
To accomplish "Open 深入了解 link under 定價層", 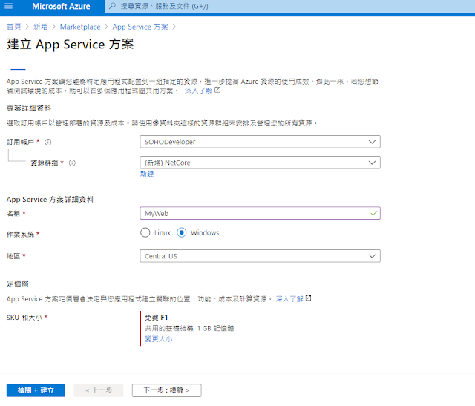I will (289, 299).
